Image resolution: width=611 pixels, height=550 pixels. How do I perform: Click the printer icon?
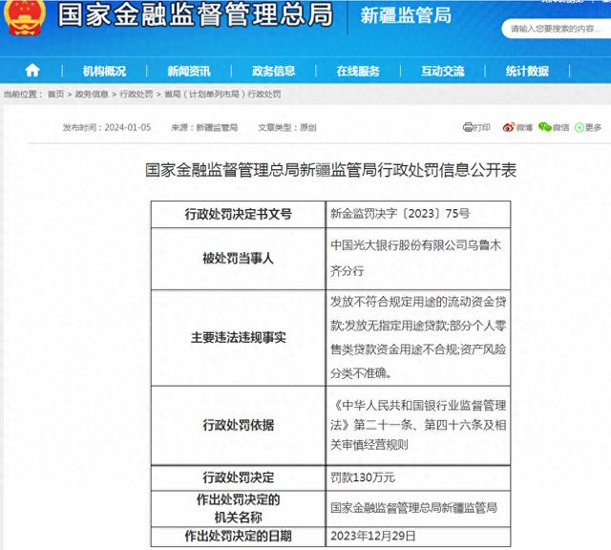[x=468, y=127]
